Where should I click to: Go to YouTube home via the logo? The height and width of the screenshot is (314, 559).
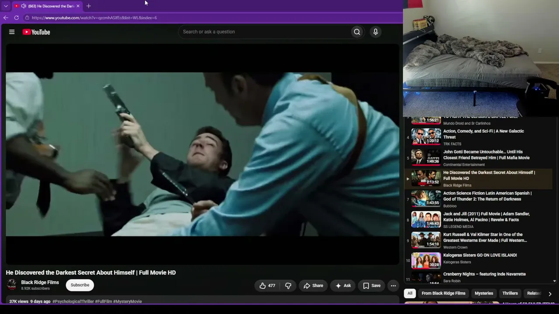pyautogui.click(x=36, y=32)
